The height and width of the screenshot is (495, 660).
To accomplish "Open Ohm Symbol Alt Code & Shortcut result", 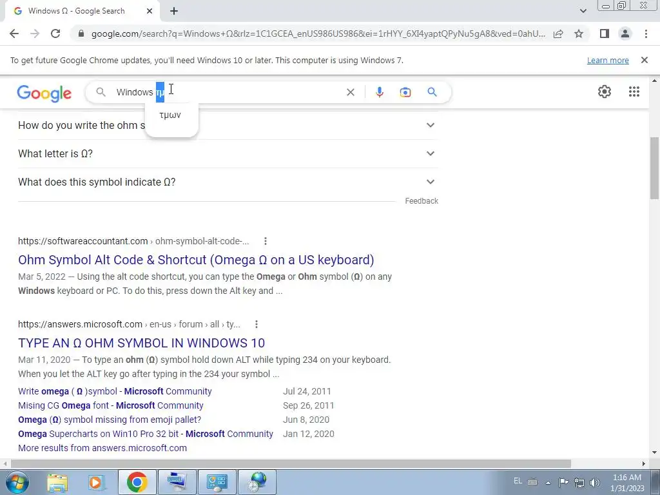I will pos(196,260).
